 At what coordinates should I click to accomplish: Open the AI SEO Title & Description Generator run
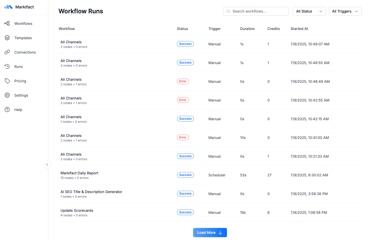91,192
